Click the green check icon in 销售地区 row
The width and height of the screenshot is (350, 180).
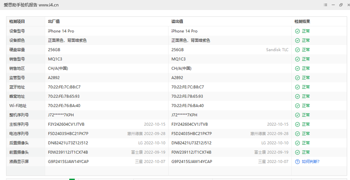[x=297, y=68]
